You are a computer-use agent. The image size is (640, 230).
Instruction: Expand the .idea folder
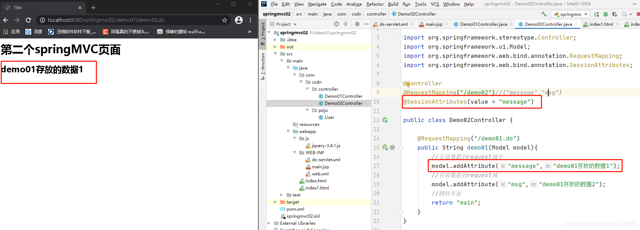coord(275,40)
